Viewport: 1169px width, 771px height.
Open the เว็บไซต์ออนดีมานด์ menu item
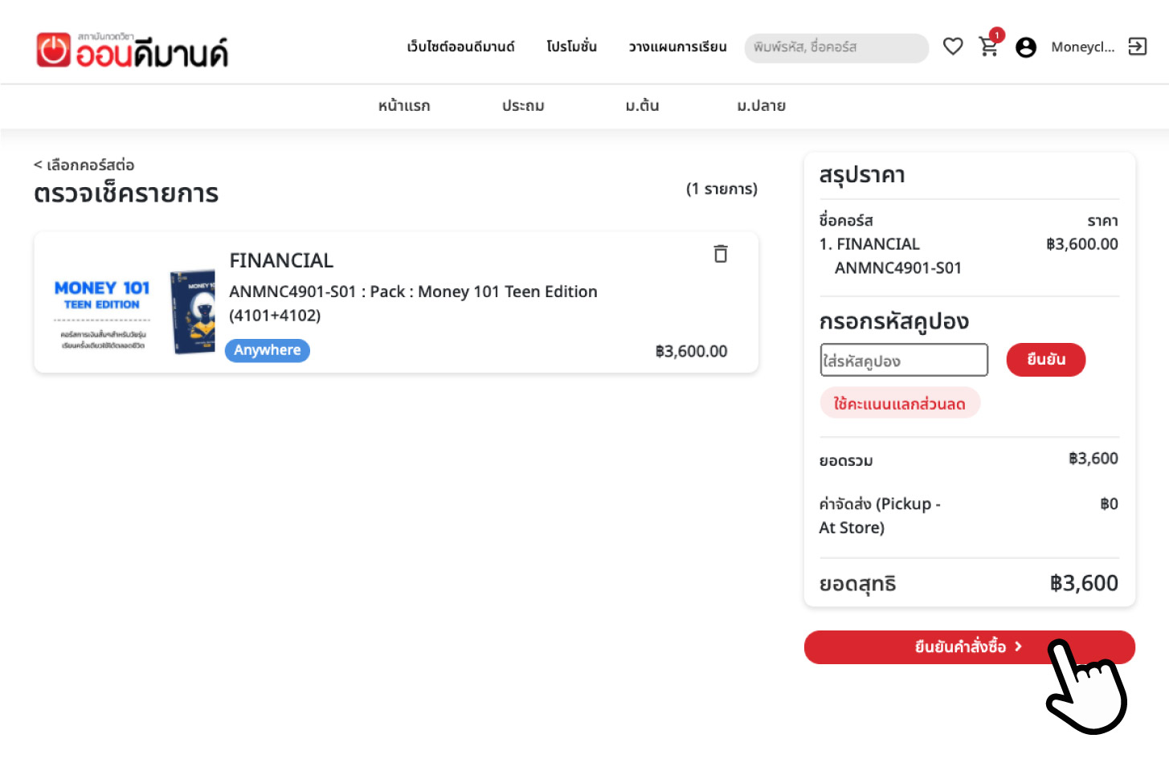pyautogui.click(x=460, y=47)
